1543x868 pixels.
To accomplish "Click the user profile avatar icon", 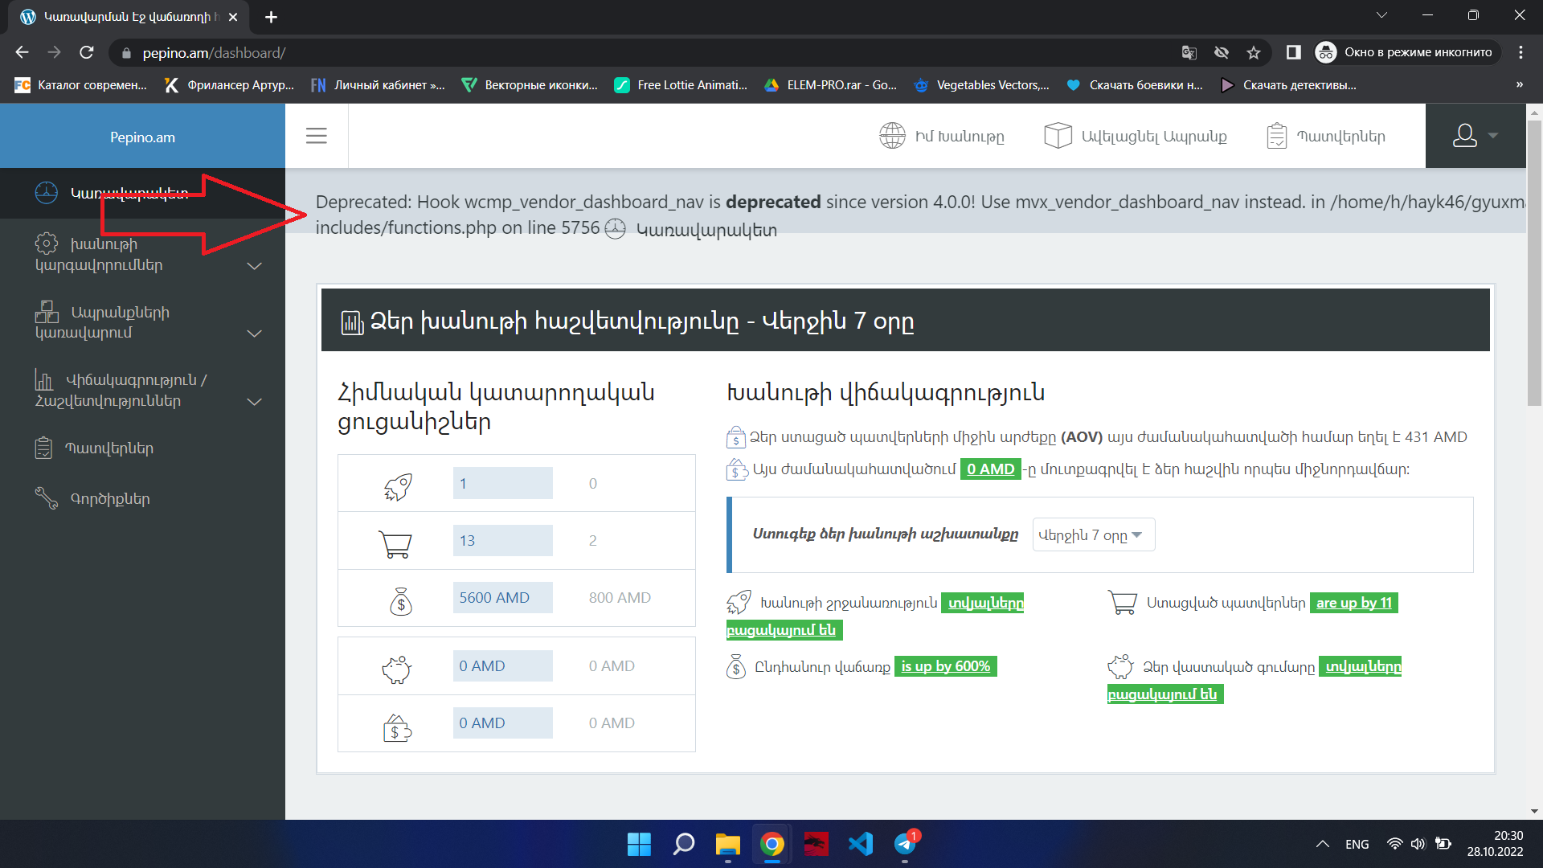I will click(1465, 136).
